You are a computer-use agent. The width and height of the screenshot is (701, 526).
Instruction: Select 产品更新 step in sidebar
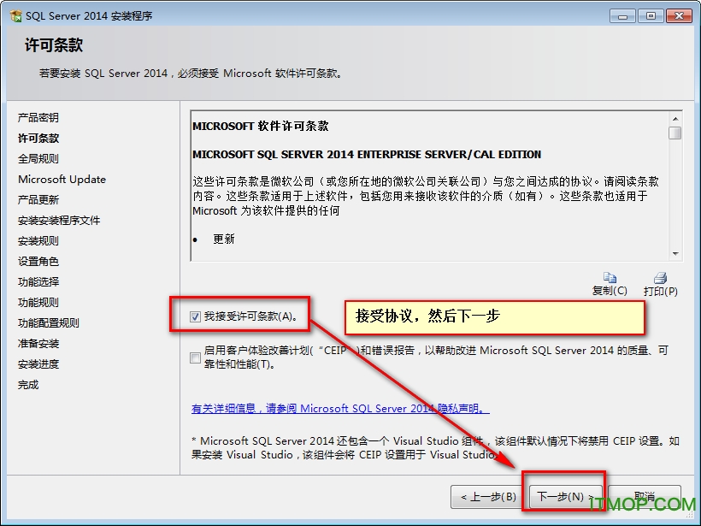tap(38, 200)
